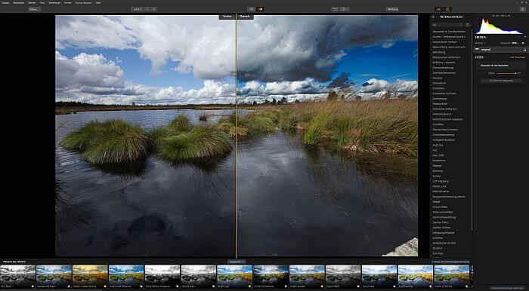Favorite the AI's Silver preset star

pos(32,286)
